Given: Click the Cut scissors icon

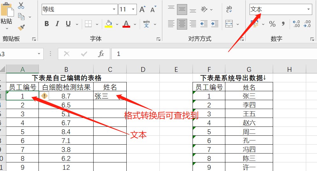Looking at the screenshot, I should point(21,5).
